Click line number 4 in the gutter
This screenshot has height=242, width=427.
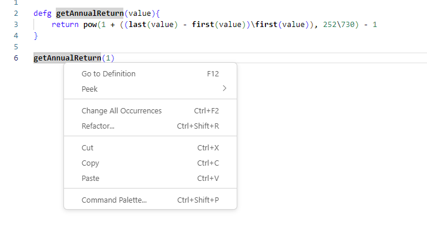coord(15,35)
